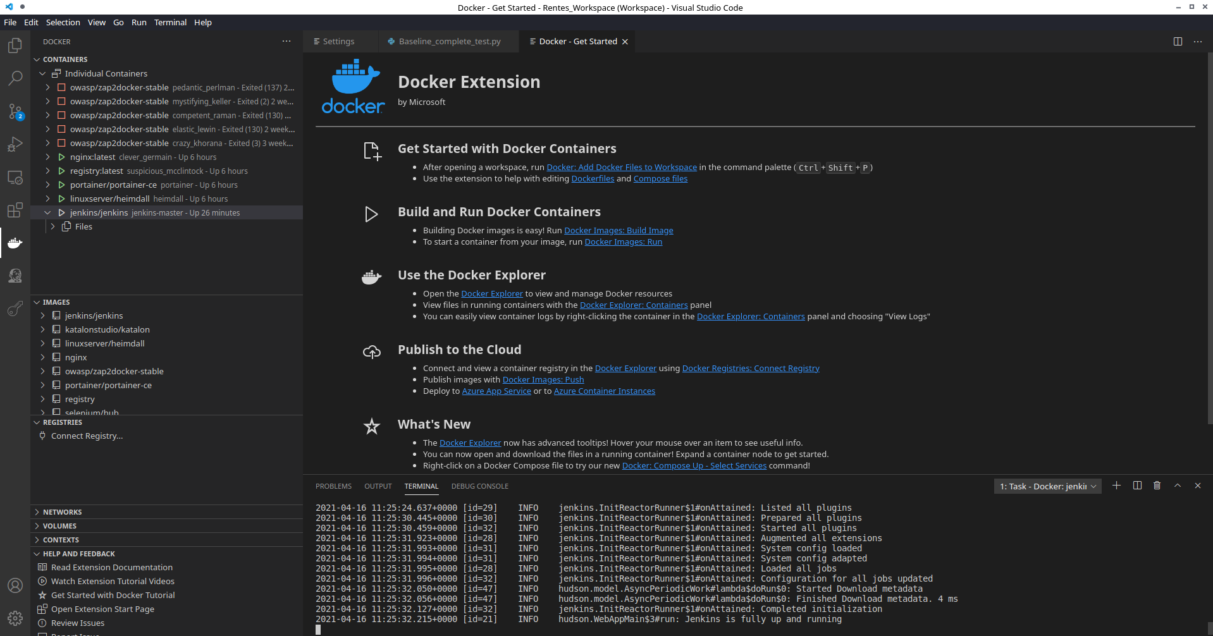Viewport: 1213px width, 636px height.
Task: Select the terminal task dropdown Docker: jenkins
Action: tap(1048, 486)
